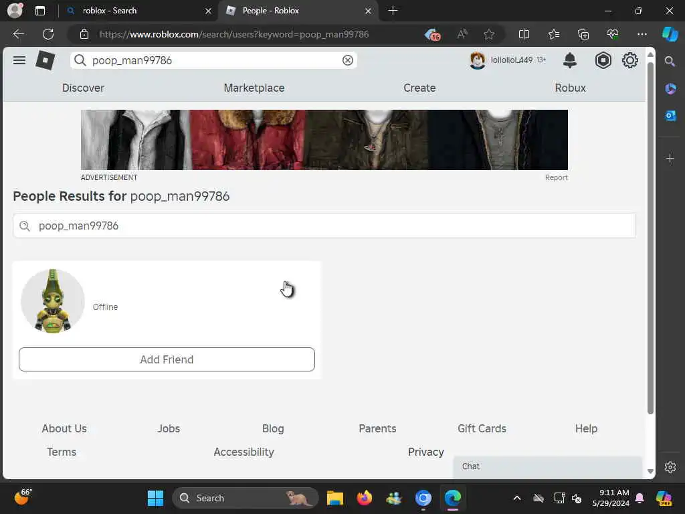This screenshot has height=514, width=685.
Task: Open Copilot in Edge sidebar
Action: (x=670, y=34)
